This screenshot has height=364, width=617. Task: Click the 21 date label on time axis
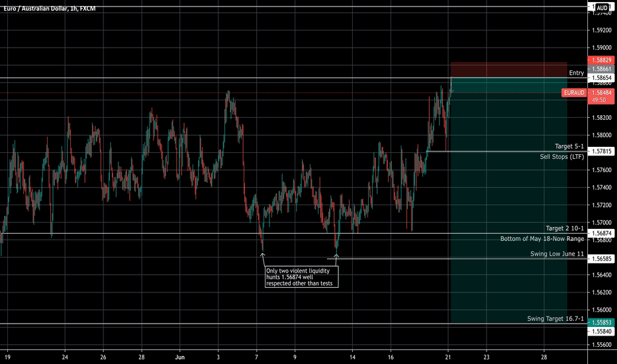click(x=448, y=357)
